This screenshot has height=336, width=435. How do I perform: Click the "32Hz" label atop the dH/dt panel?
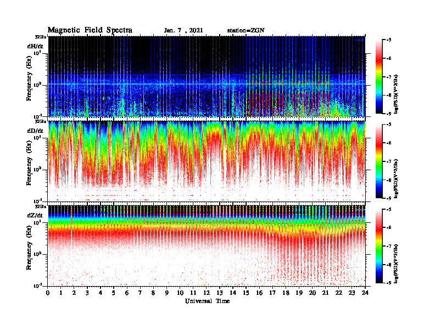tap(41, 37)
